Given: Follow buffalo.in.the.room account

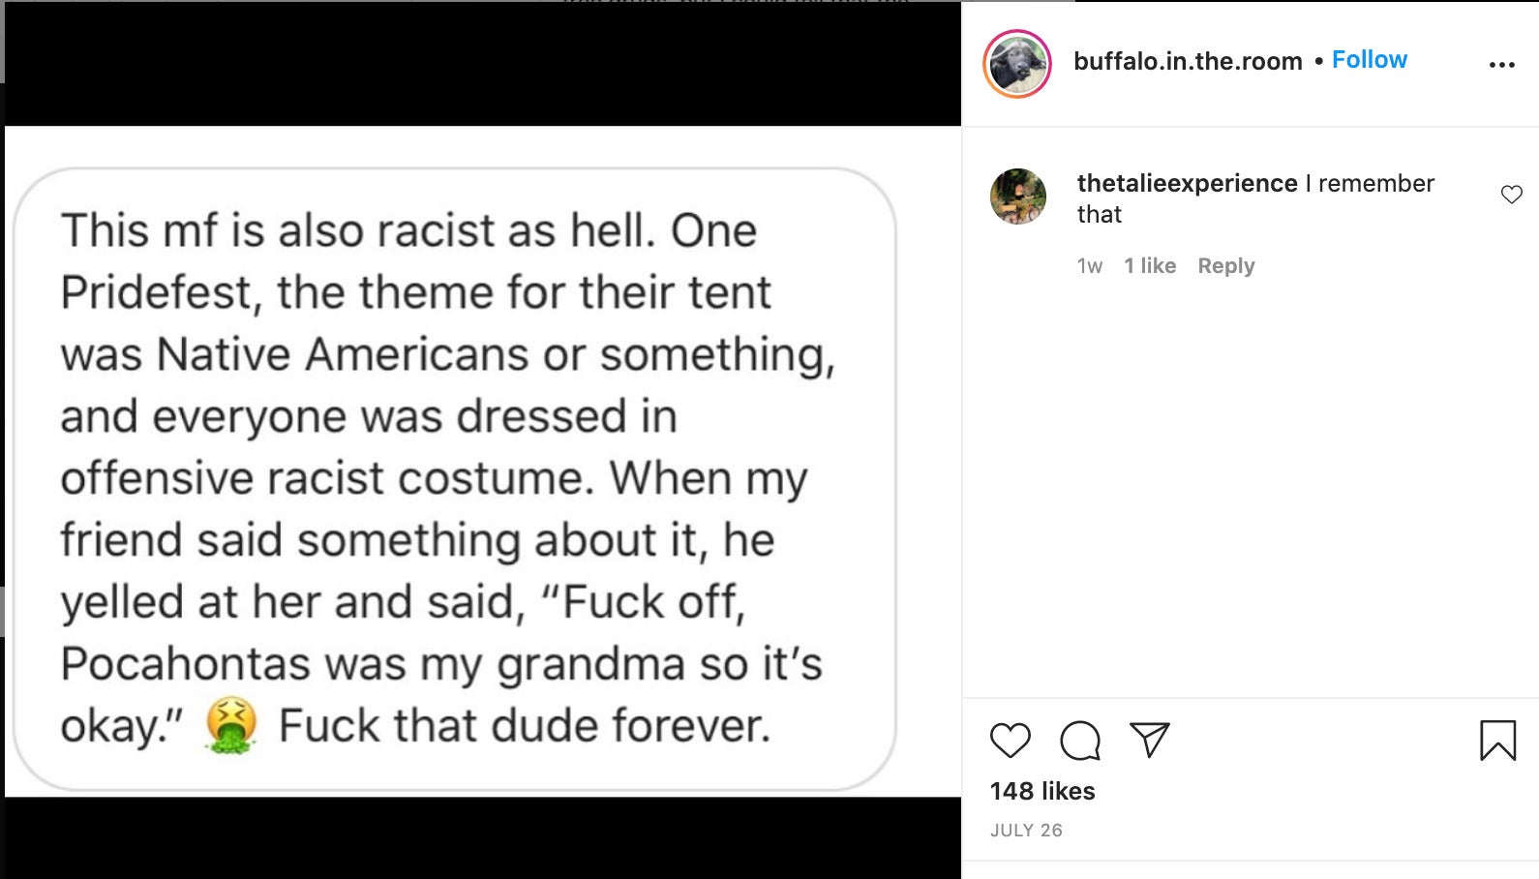Looking at the screenshot, I should [1369, 60].
